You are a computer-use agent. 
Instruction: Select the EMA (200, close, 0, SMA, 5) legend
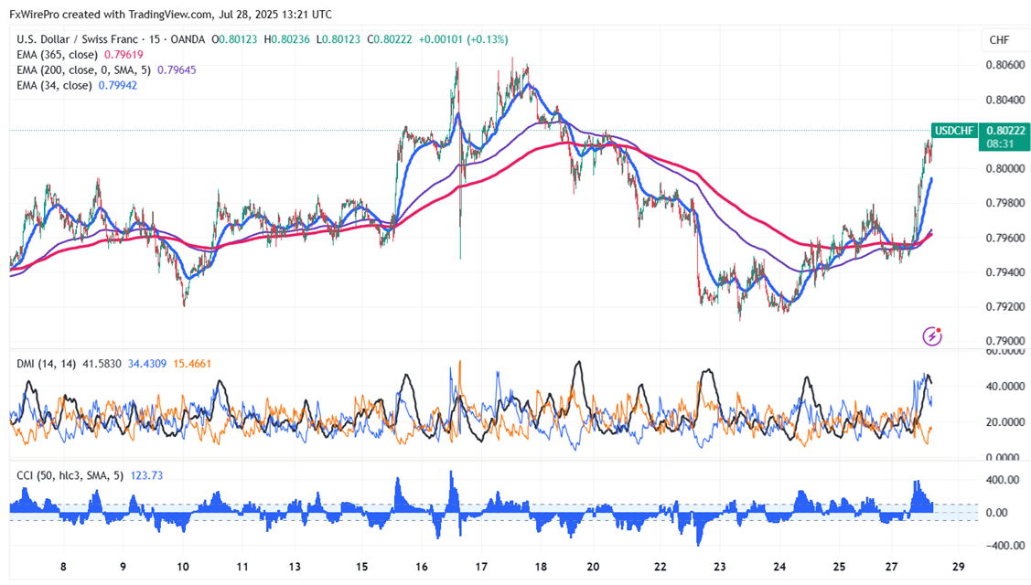tap(85, 69)
